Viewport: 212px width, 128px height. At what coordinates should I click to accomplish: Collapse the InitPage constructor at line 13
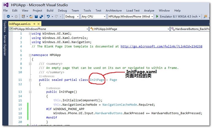point(30,92)
